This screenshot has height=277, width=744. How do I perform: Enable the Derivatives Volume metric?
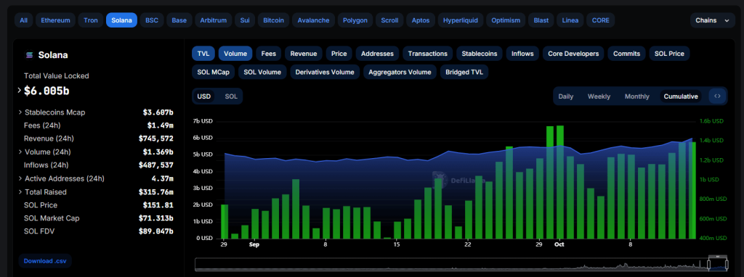point(325,72)
